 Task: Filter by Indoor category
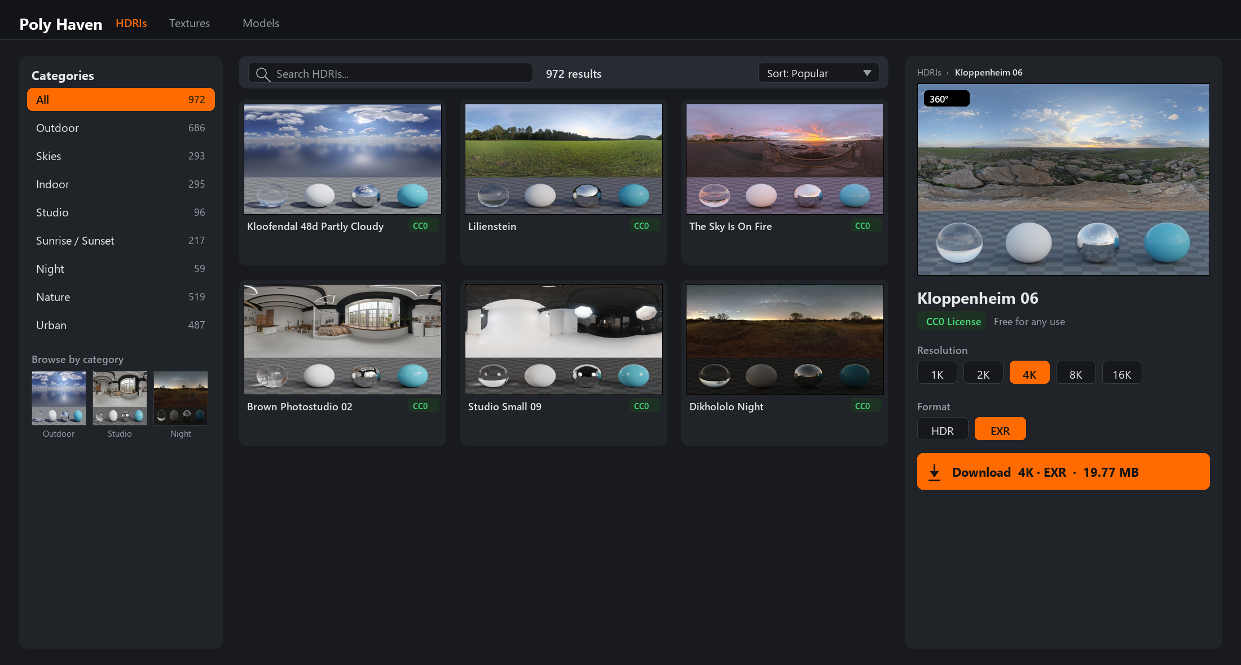click(x=121, y=184)
